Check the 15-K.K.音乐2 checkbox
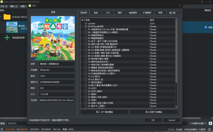This screenshot has width=213, height=132. [x=85, y=76]
